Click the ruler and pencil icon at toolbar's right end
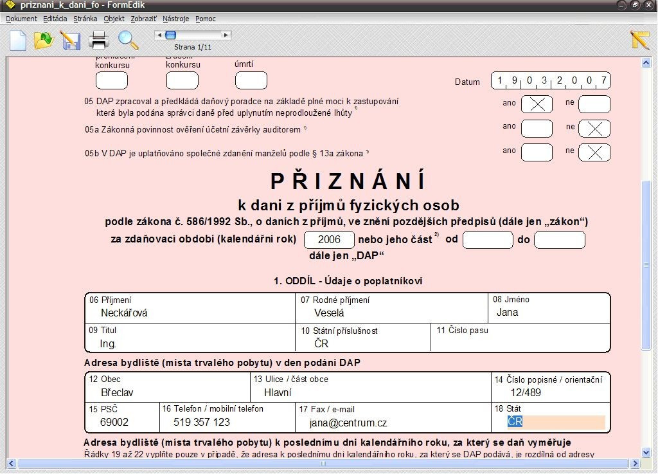658x474 pixels. [x=639, y=40]
